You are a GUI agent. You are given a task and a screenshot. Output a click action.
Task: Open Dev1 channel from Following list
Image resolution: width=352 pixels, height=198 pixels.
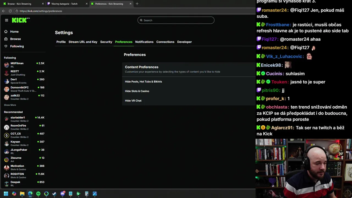(x=24, y=81)
